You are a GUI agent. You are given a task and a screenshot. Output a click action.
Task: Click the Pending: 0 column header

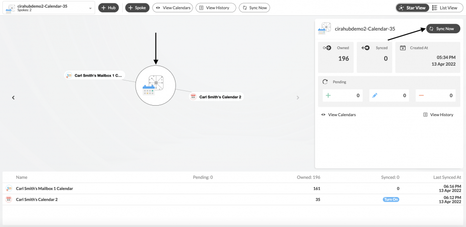[203, 178]
